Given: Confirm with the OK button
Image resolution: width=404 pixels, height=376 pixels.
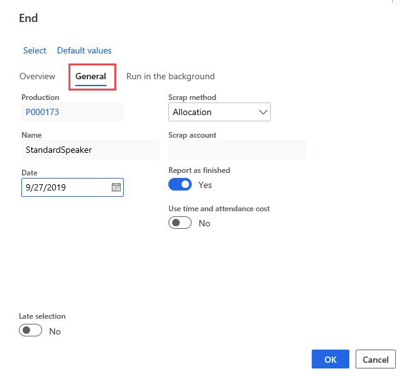Looking at the screenshot, I should pyautogui.click(x=330, y=359).
